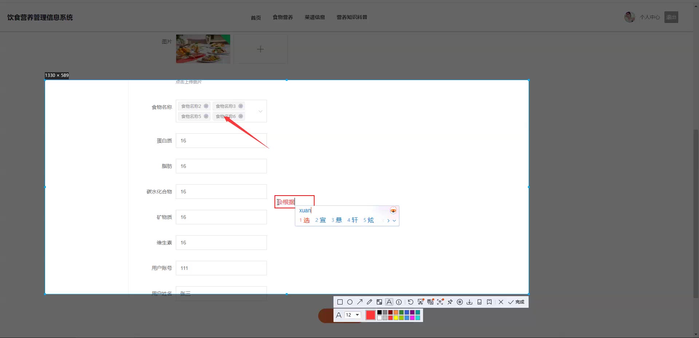Pin the screenshot to the screen

450,302
